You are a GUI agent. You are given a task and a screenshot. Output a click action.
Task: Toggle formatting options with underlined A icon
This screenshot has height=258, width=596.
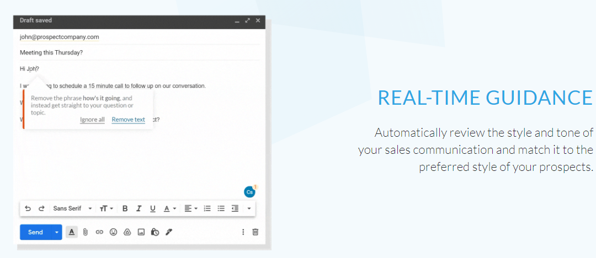(71, 232)
